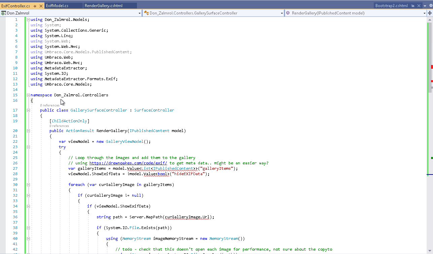Collapse the using directives block at line 1
This screenshot has width=433, height=254.
(x=28, y=20)
